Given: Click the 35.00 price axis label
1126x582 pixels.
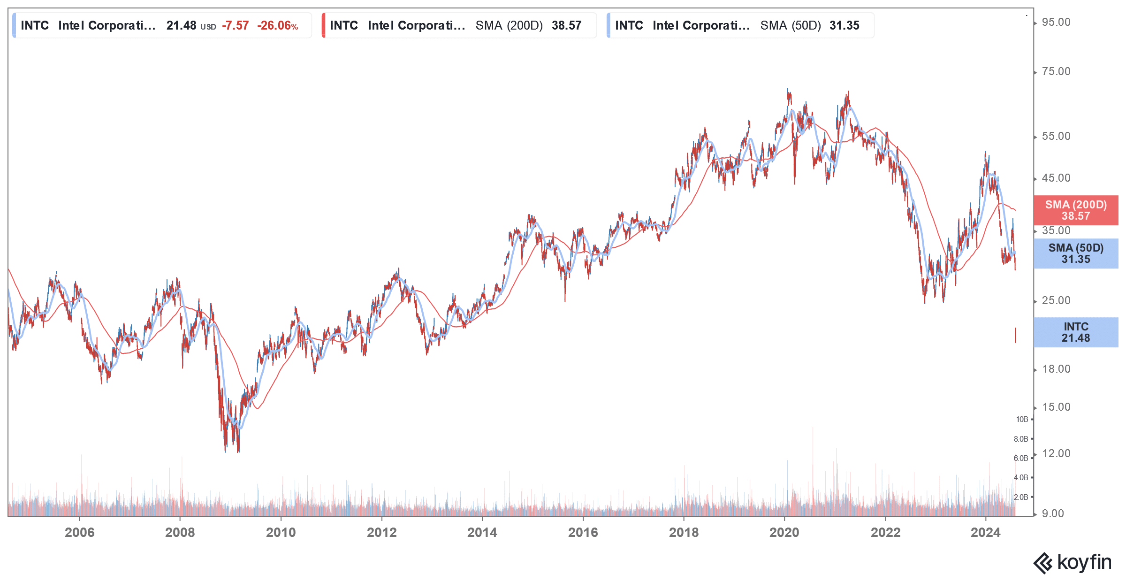Looking at the screenshot, I should click(1056, 230).
